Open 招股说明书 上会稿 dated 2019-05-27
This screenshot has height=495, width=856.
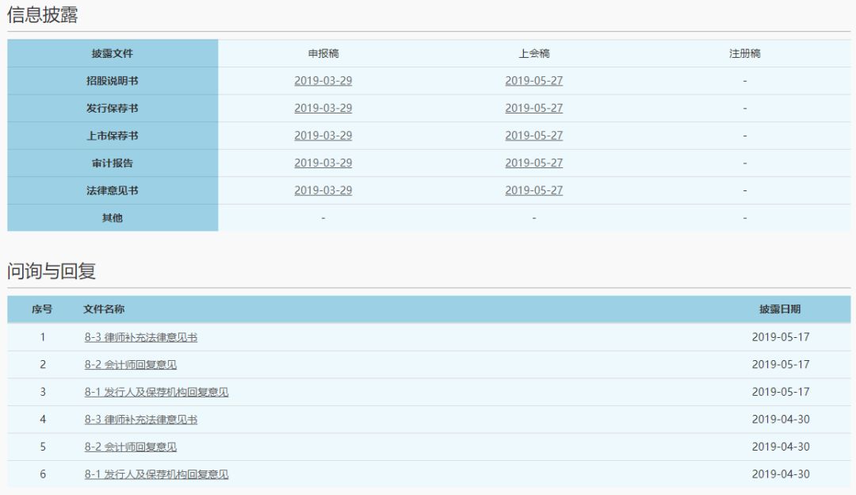[x=534, y=81]
